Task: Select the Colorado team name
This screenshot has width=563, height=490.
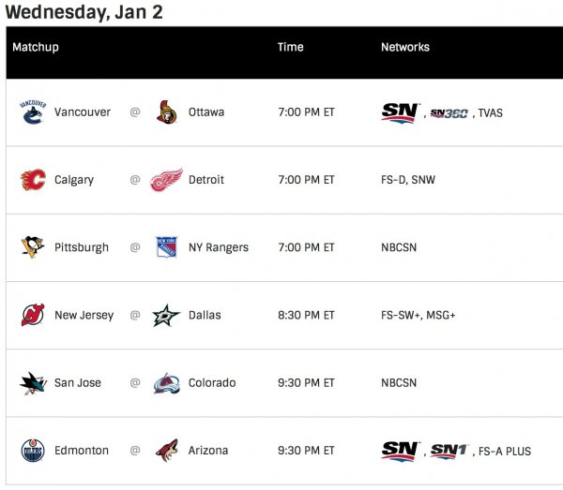Action: (x=212, y=383)
